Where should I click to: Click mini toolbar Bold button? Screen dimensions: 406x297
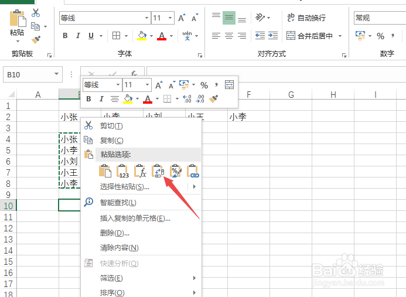tap(88, 98)
